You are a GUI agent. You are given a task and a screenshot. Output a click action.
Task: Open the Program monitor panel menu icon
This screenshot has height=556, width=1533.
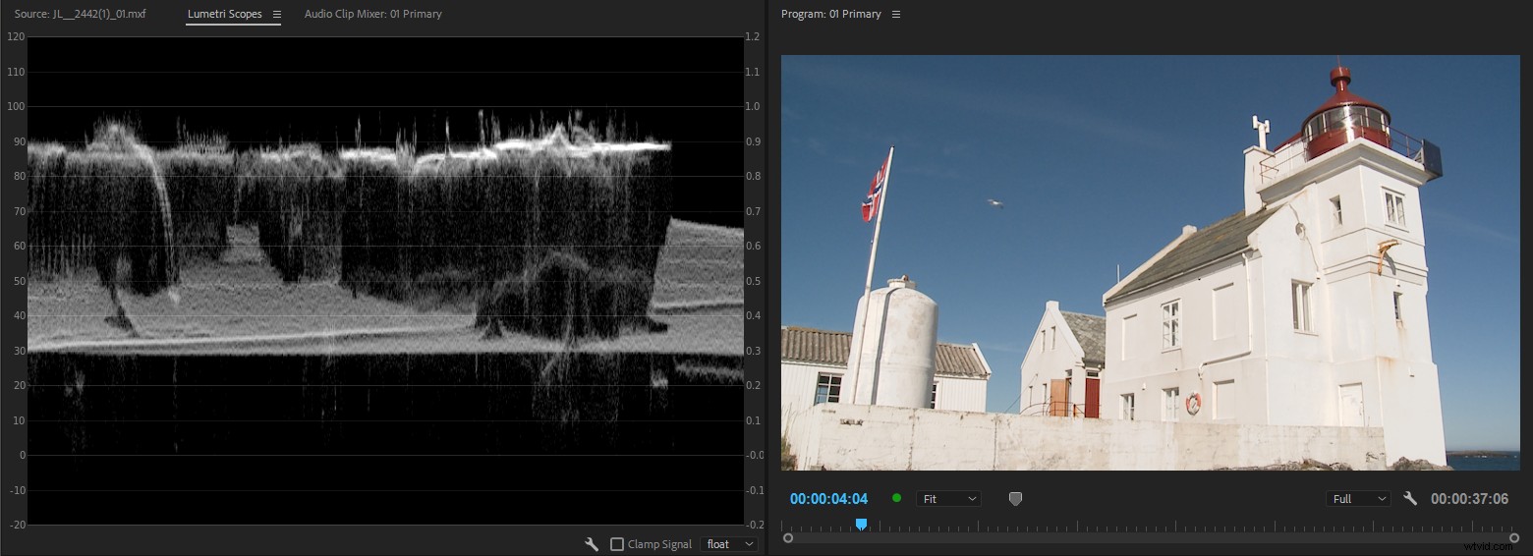point(895,15)
